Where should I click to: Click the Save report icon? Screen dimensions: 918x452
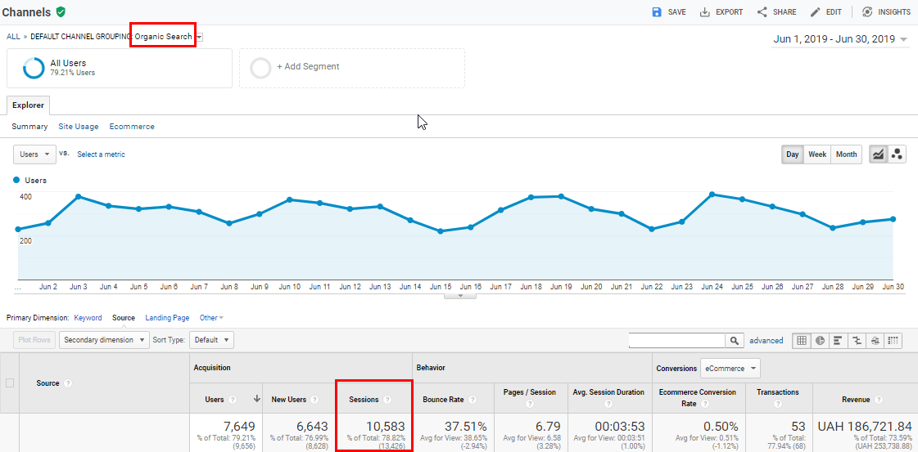click(657, 12)
